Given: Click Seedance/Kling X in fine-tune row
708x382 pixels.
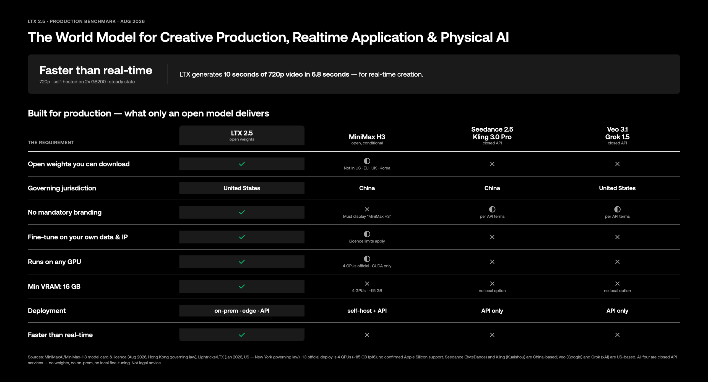Looking at the screenshot, I should tap(492, 237).
